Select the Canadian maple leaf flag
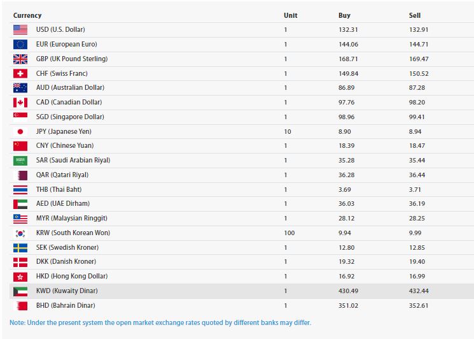The image size is (474, 339). coord(20,102)
